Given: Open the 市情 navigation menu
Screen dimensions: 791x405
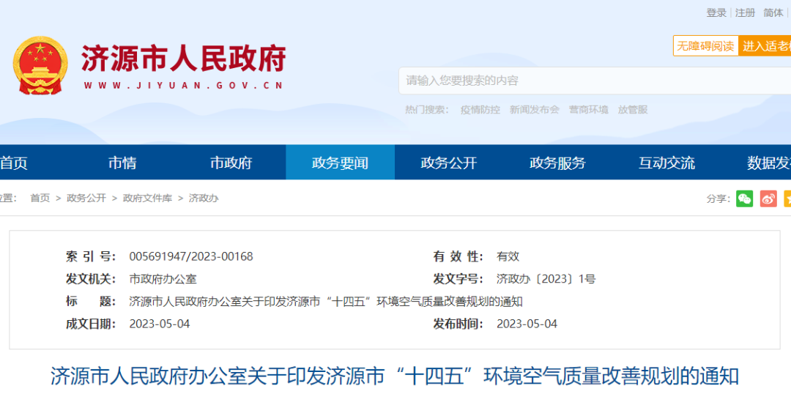Looking at the screenshot, I should coord(122,163).
